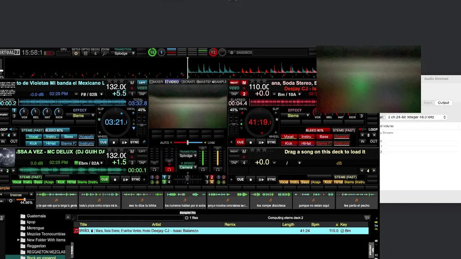Viewport: 461px width, 259px height.
Task: Open audio format 2 ch 24-bit Integer dropdown
Action: (417, 117)
